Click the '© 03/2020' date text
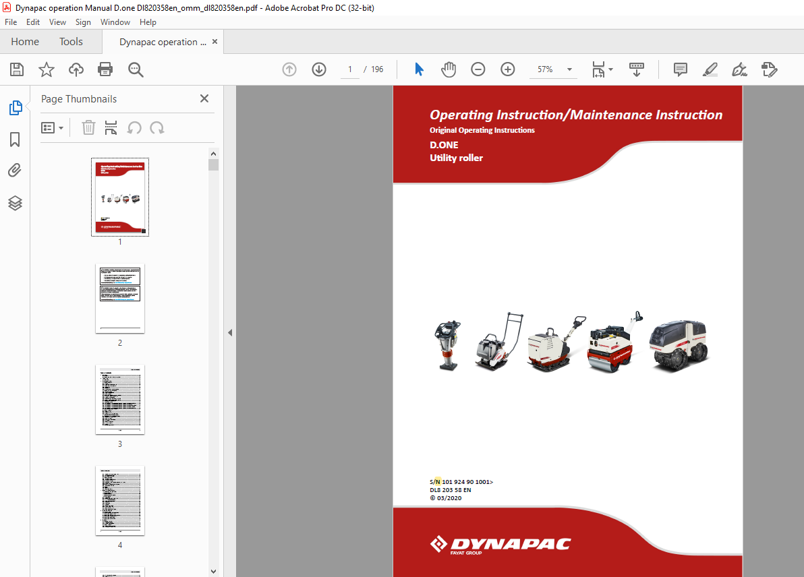The image size is (804, 577). pos(446,498)
